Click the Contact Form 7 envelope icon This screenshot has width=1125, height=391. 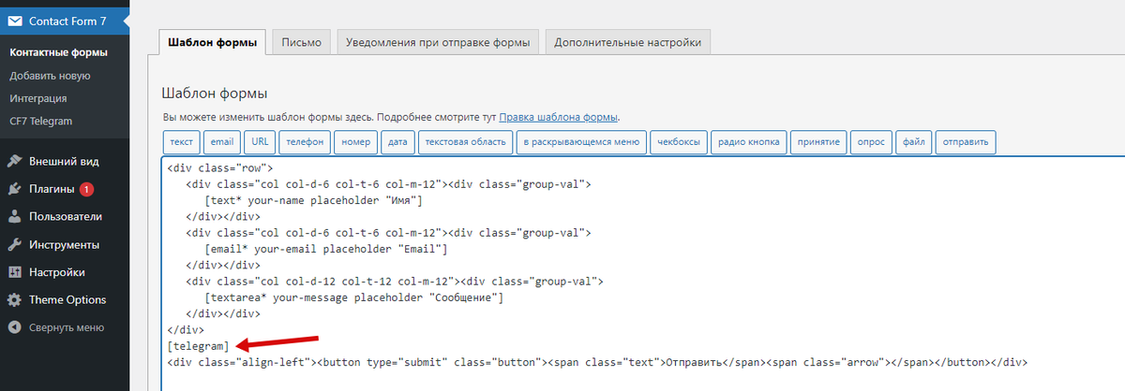coord(15,20)
